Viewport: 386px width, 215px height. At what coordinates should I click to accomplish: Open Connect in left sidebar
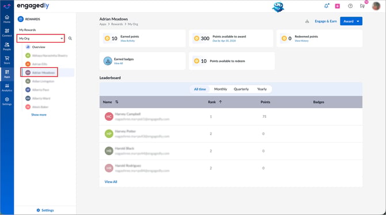7,32
